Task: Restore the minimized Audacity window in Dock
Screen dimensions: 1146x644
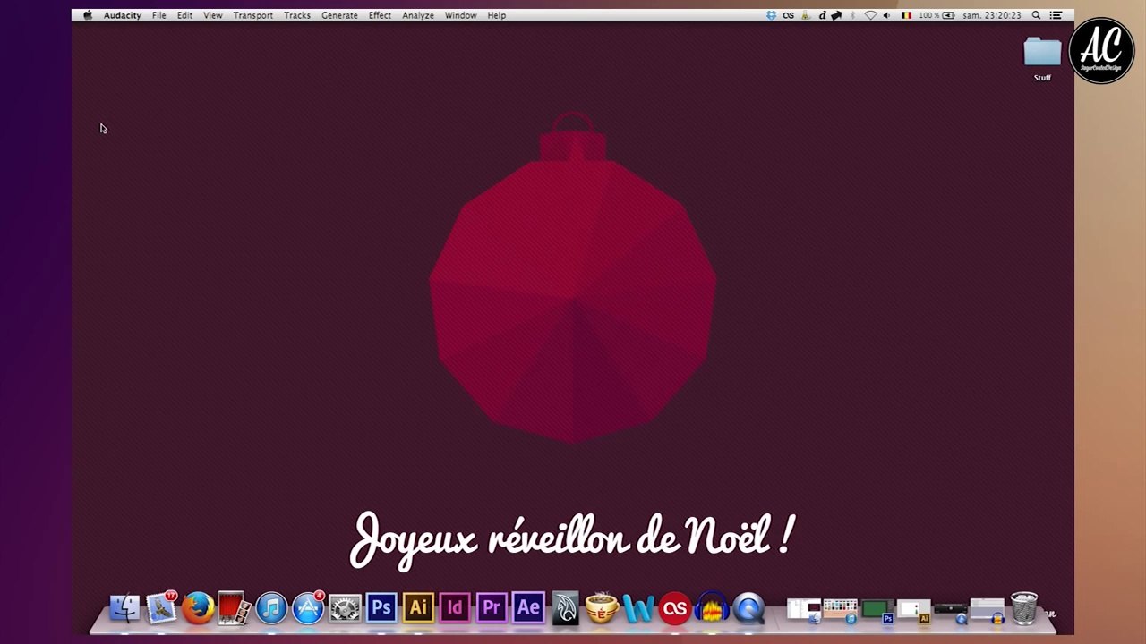Action: pos(988,610)
